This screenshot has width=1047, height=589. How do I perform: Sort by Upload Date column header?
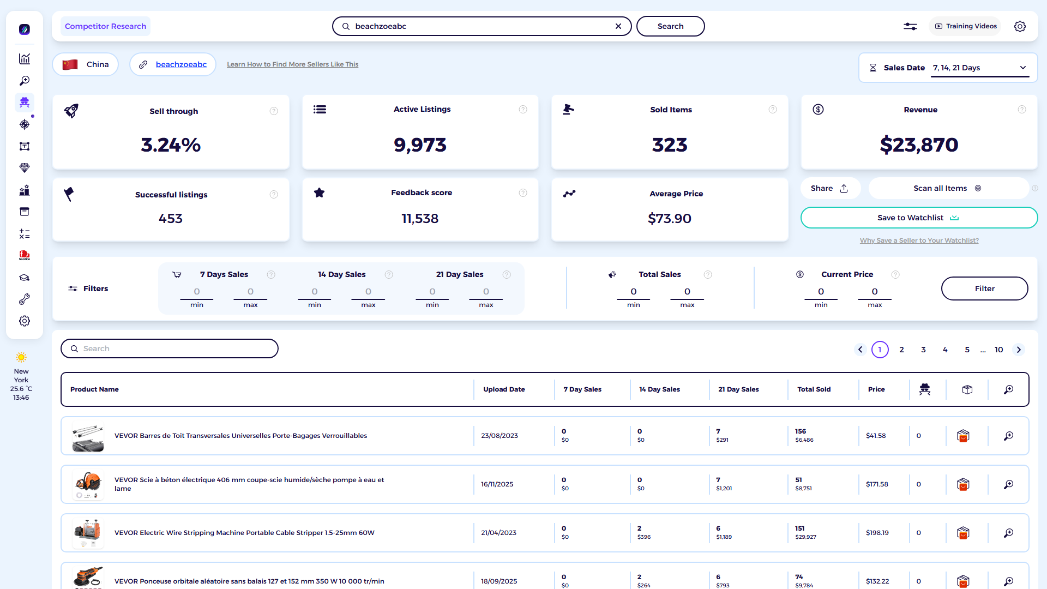point(504,389)
